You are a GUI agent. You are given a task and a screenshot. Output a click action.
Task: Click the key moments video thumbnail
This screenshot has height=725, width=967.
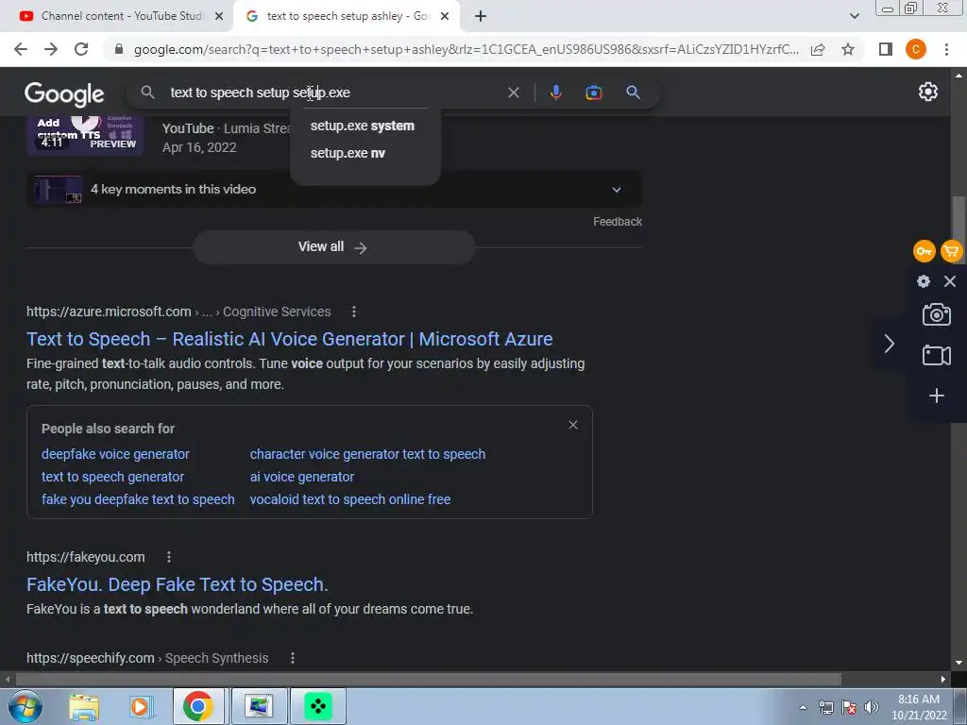[58, 189]
